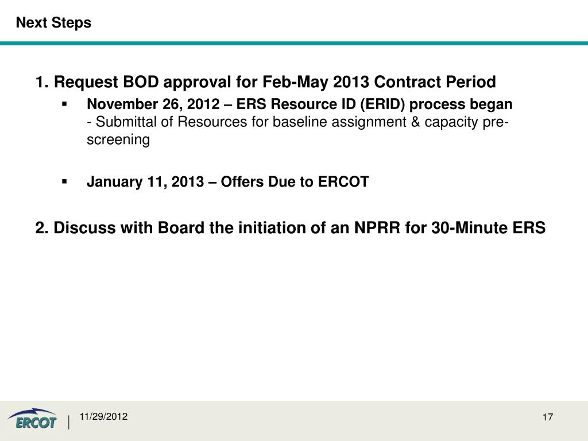Select the January 11, 2013 Offers Due line
This screenshot has height=441, width=588.
pyautogui.click(x=227, y=181)
